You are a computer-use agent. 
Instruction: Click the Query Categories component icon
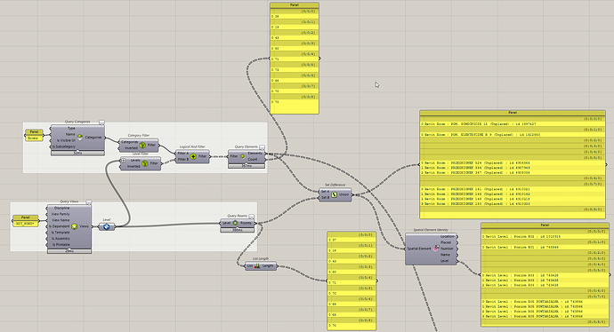pos(80,137)
